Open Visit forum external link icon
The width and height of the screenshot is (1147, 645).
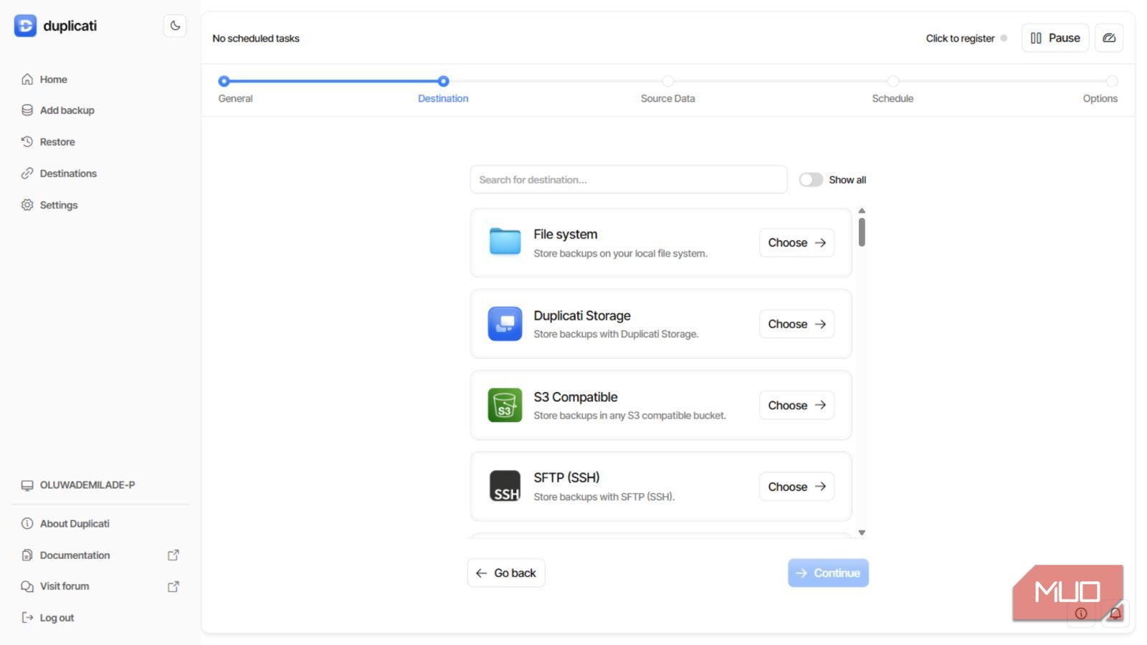[x=173, y=586]
